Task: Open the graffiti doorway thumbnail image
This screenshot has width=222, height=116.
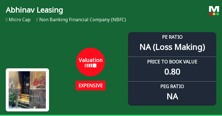Action: pos(27,90)
